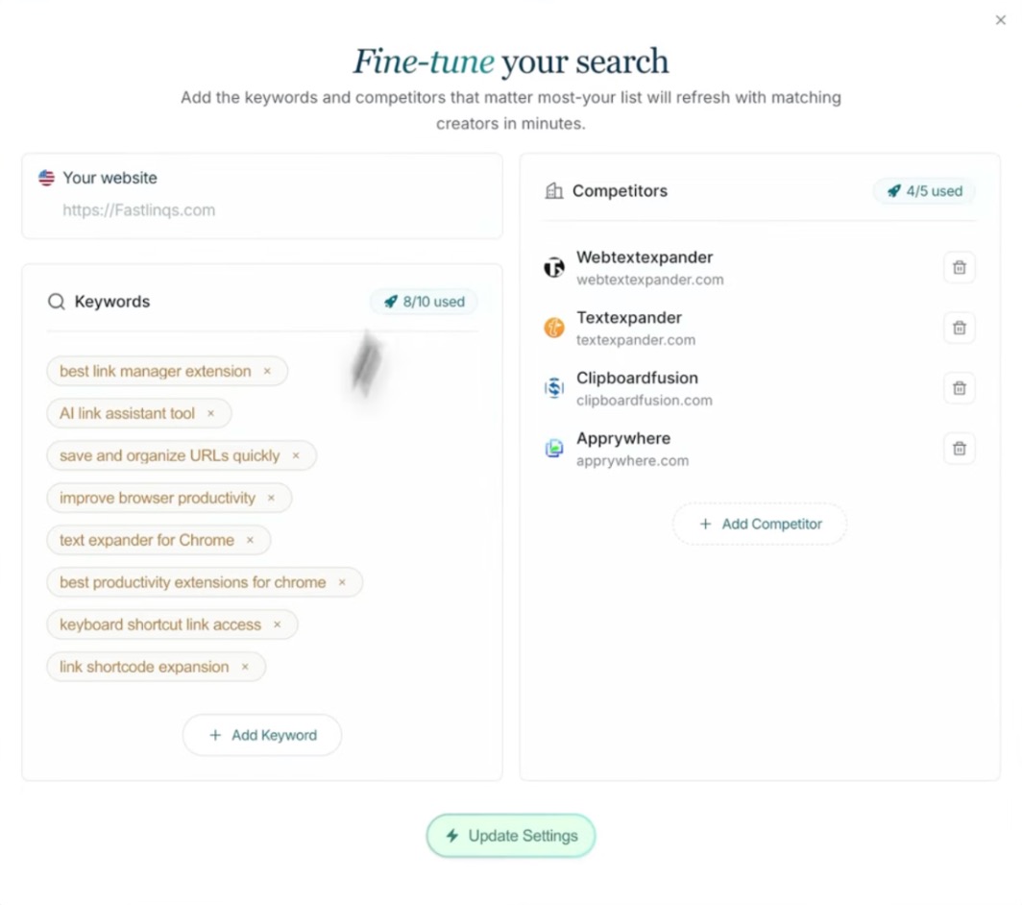1022x905 pixels.
Task: Click the US flag icon beside Your website
Action: 46,178
